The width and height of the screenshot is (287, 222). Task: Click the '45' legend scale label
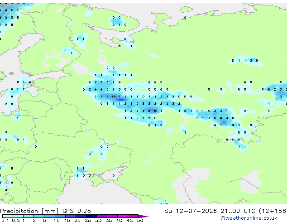[x=129, y=220]
